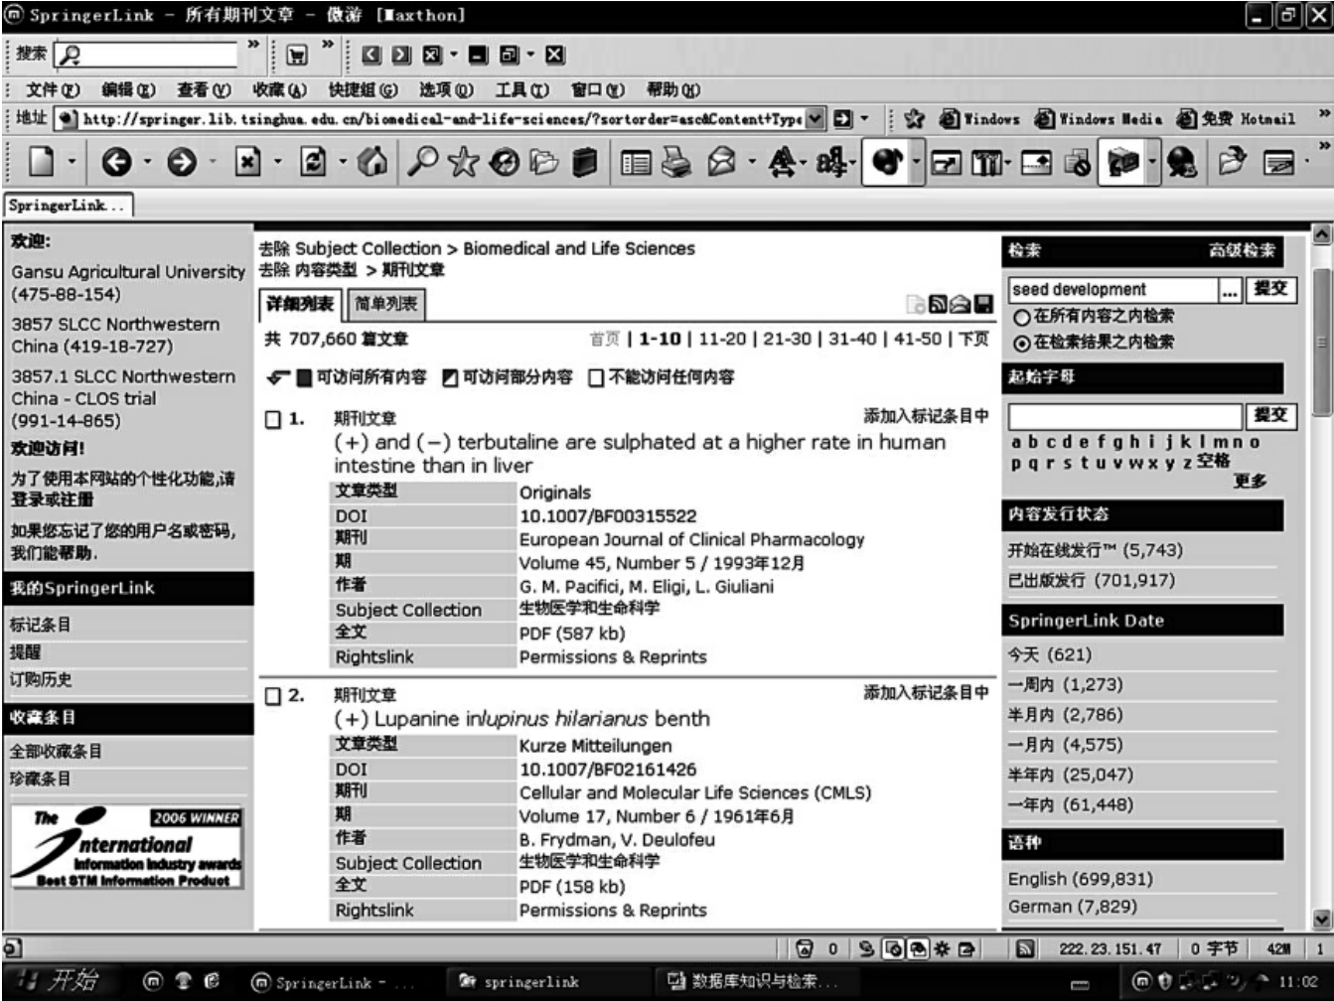The width and height of the screenshot is (1334, 1001).
Task: Open the 文件 menu
Action: point(53,90)
